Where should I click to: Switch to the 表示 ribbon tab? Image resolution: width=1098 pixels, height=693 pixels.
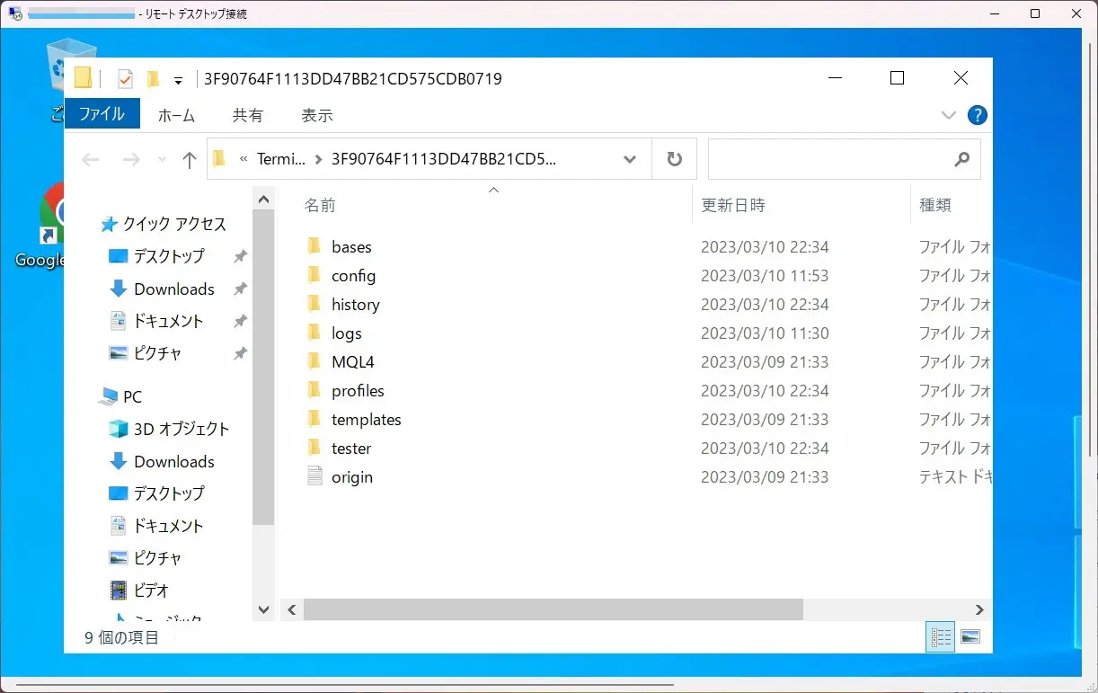pyautogui.click(x=316, y=115)
